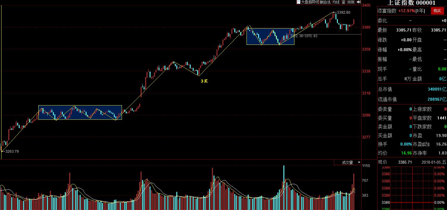Open the 成交量 indicator dropdown

(359, 162)
